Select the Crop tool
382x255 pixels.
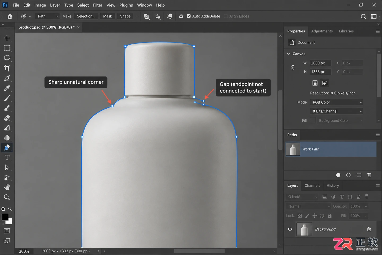tap(7, 68)
